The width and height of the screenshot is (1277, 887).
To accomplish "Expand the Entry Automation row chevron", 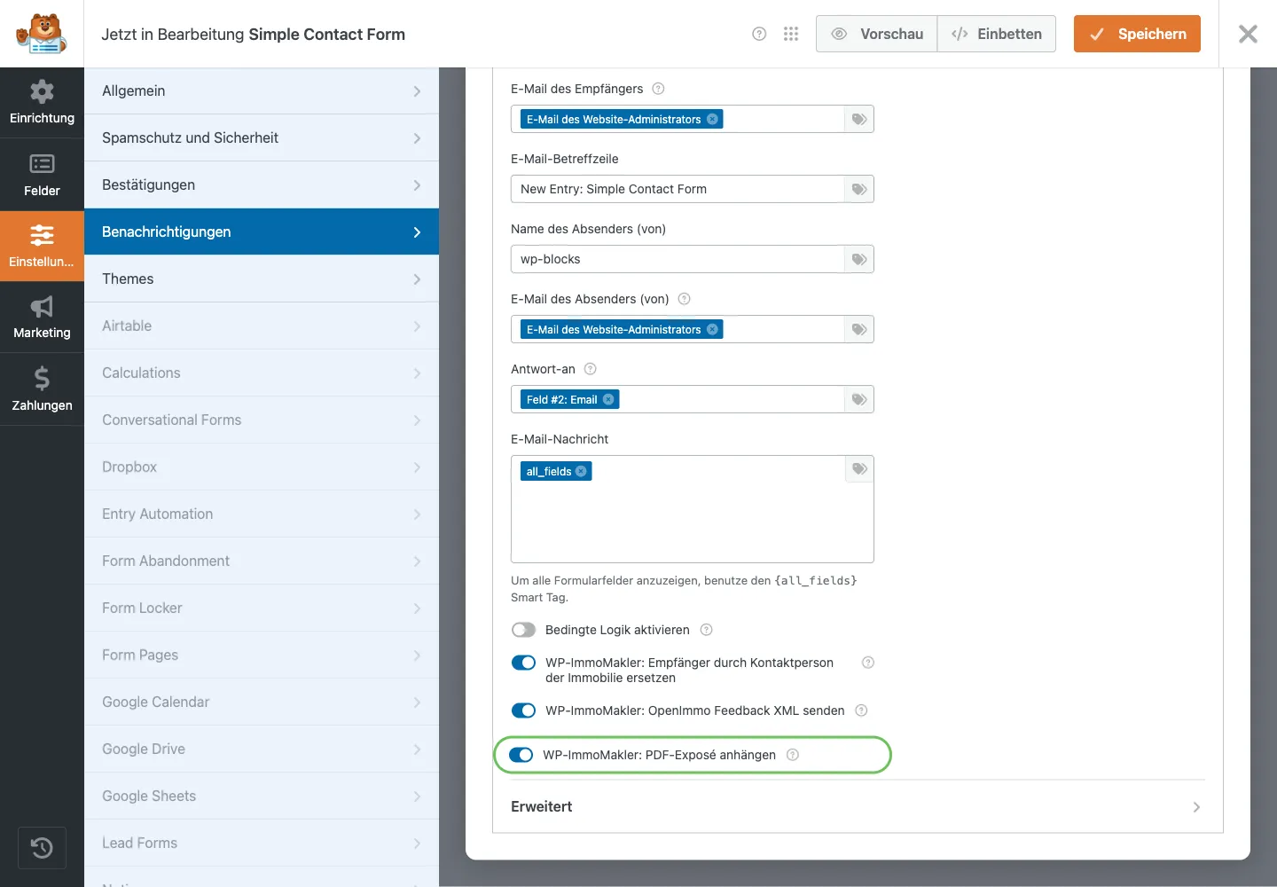I will 417,514.
